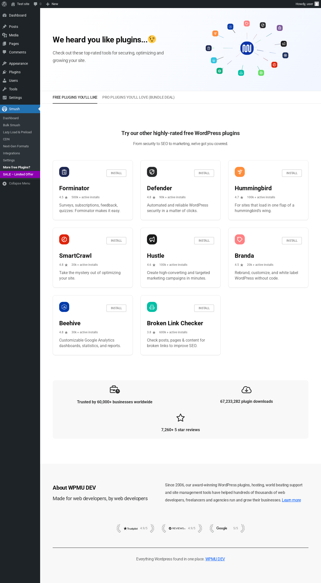
Task: Open the New content menu
Action: click(52, 4)
